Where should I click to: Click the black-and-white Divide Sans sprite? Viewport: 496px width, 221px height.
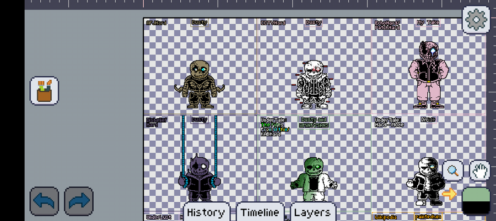tap(426, 181)
